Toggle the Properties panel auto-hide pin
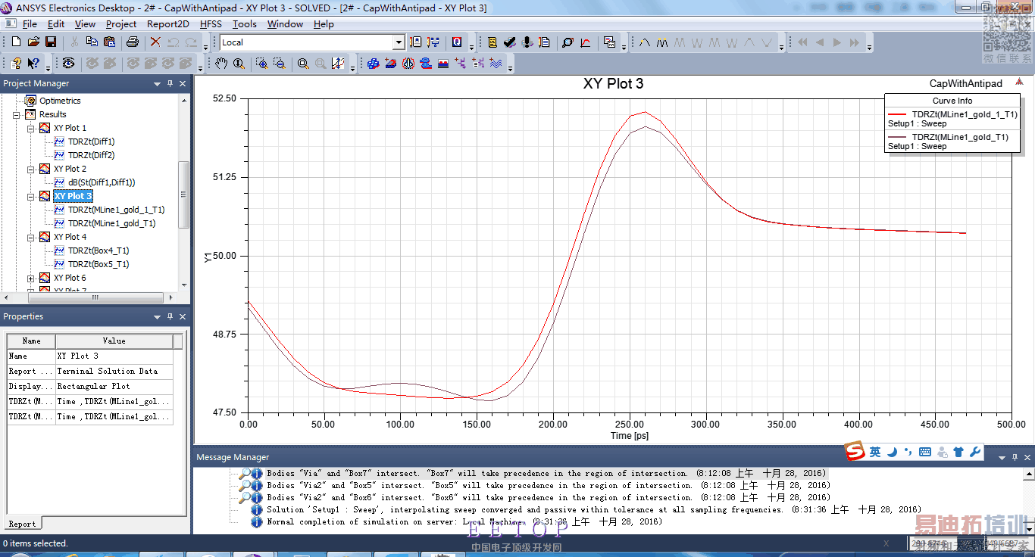This screenshot has width=1035, height=557. 170,317
